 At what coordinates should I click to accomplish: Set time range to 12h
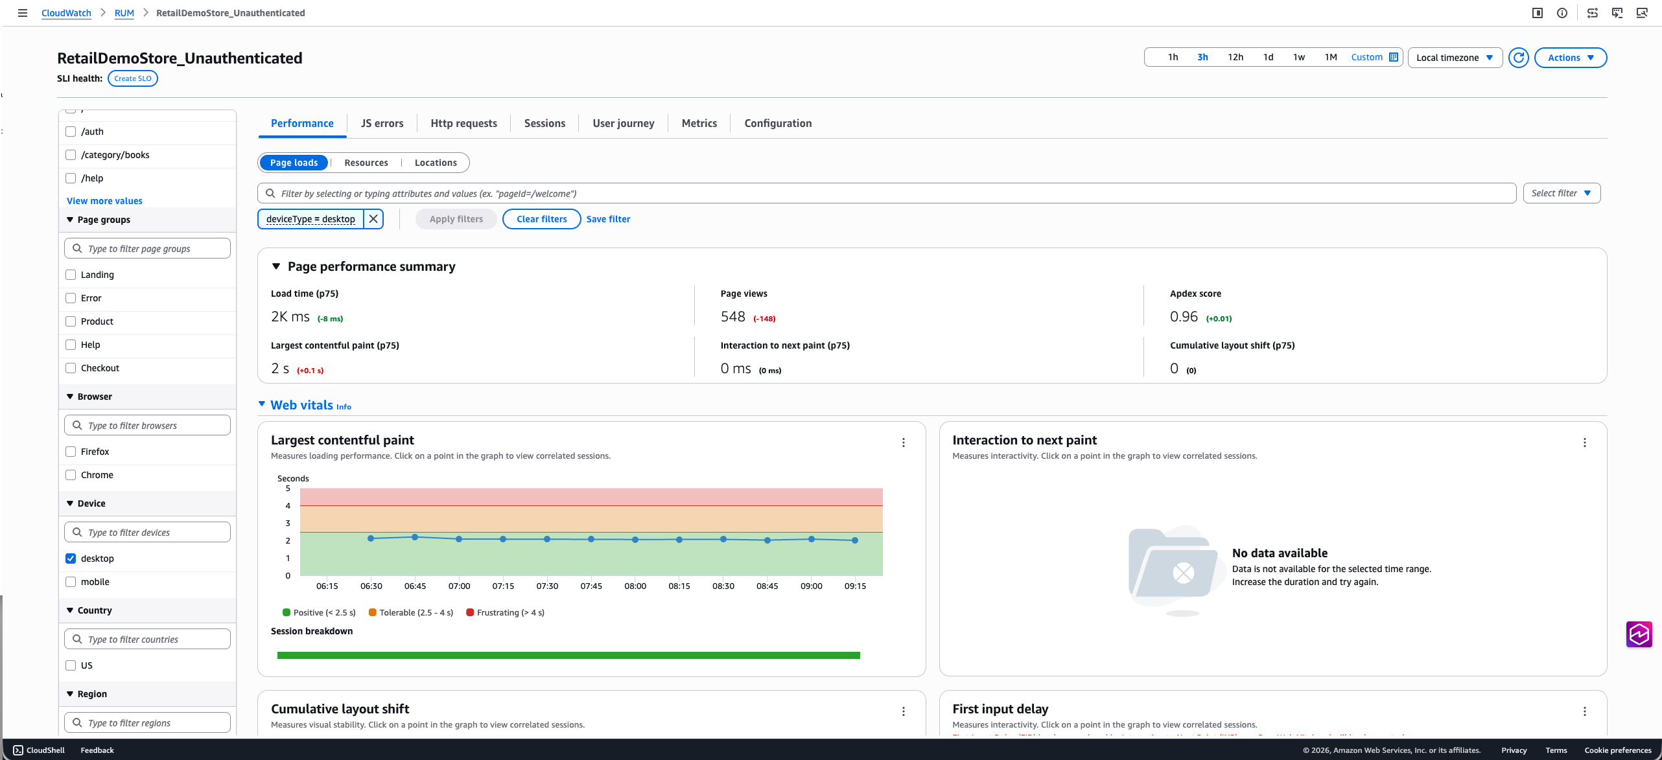pyautogui.click(x=1235, y=57)
